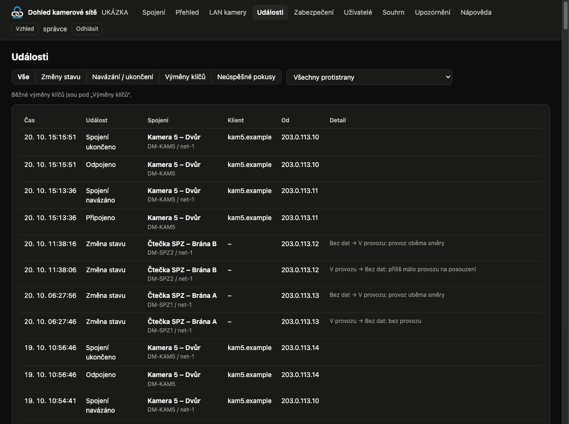This screenshot has width=569, height=424.
Task: Click the UKÁZKA label in header
Action: pyautogui.click(x=115, y=12)
